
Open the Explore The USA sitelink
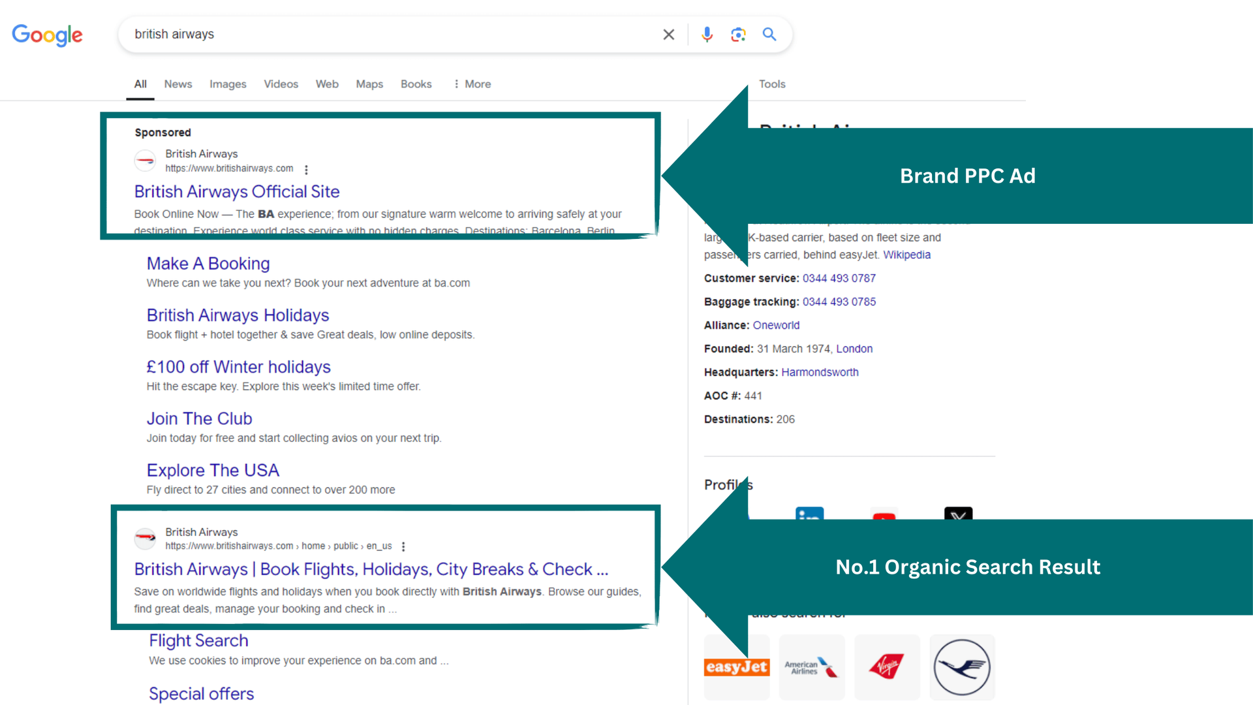(213, 470)
